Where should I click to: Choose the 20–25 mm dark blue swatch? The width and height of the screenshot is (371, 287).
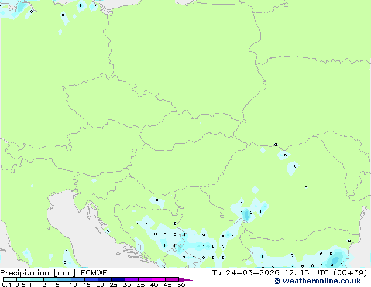pyautogui.click(x=104, y=279)
